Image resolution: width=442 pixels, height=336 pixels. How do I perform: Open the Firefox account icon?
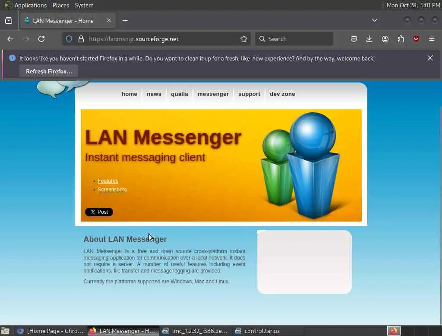[x=385, y=39]
